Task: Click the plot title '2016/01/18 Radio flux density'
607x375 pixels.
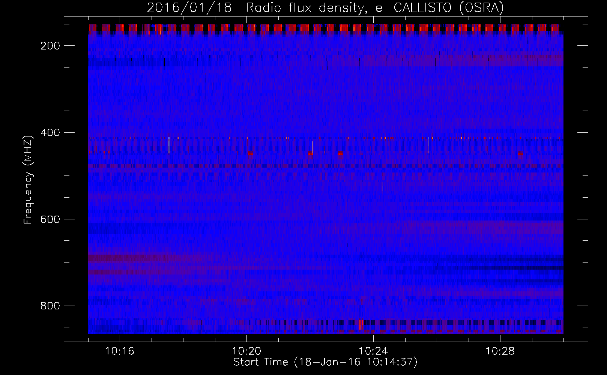Action: [x=325, y=8]
